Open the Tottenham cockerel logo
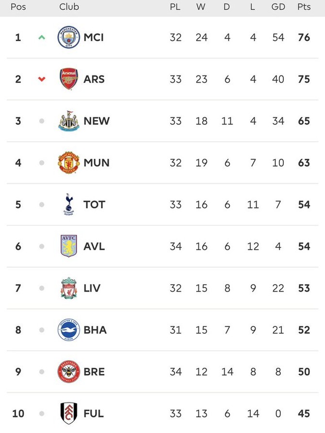325x433 pixels. click(69, 204)
